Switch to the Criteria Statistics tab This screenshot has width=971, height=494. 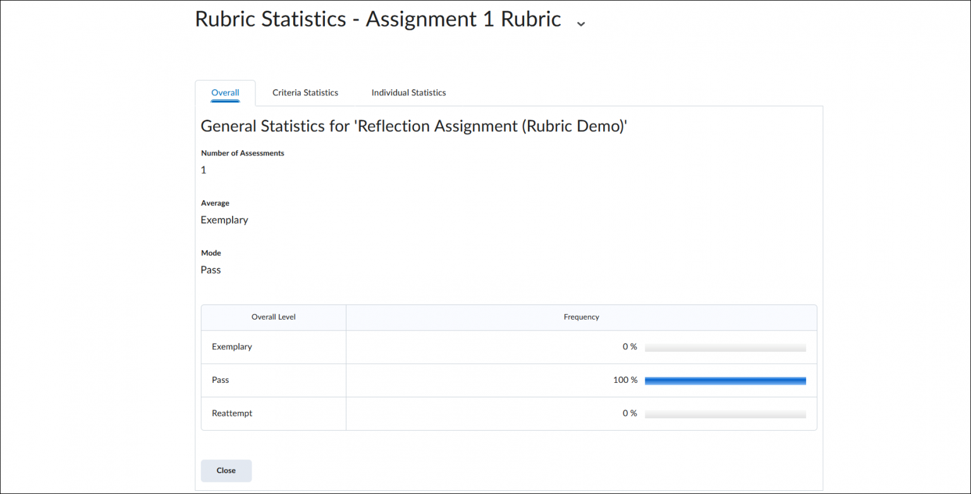pos(305,92)
